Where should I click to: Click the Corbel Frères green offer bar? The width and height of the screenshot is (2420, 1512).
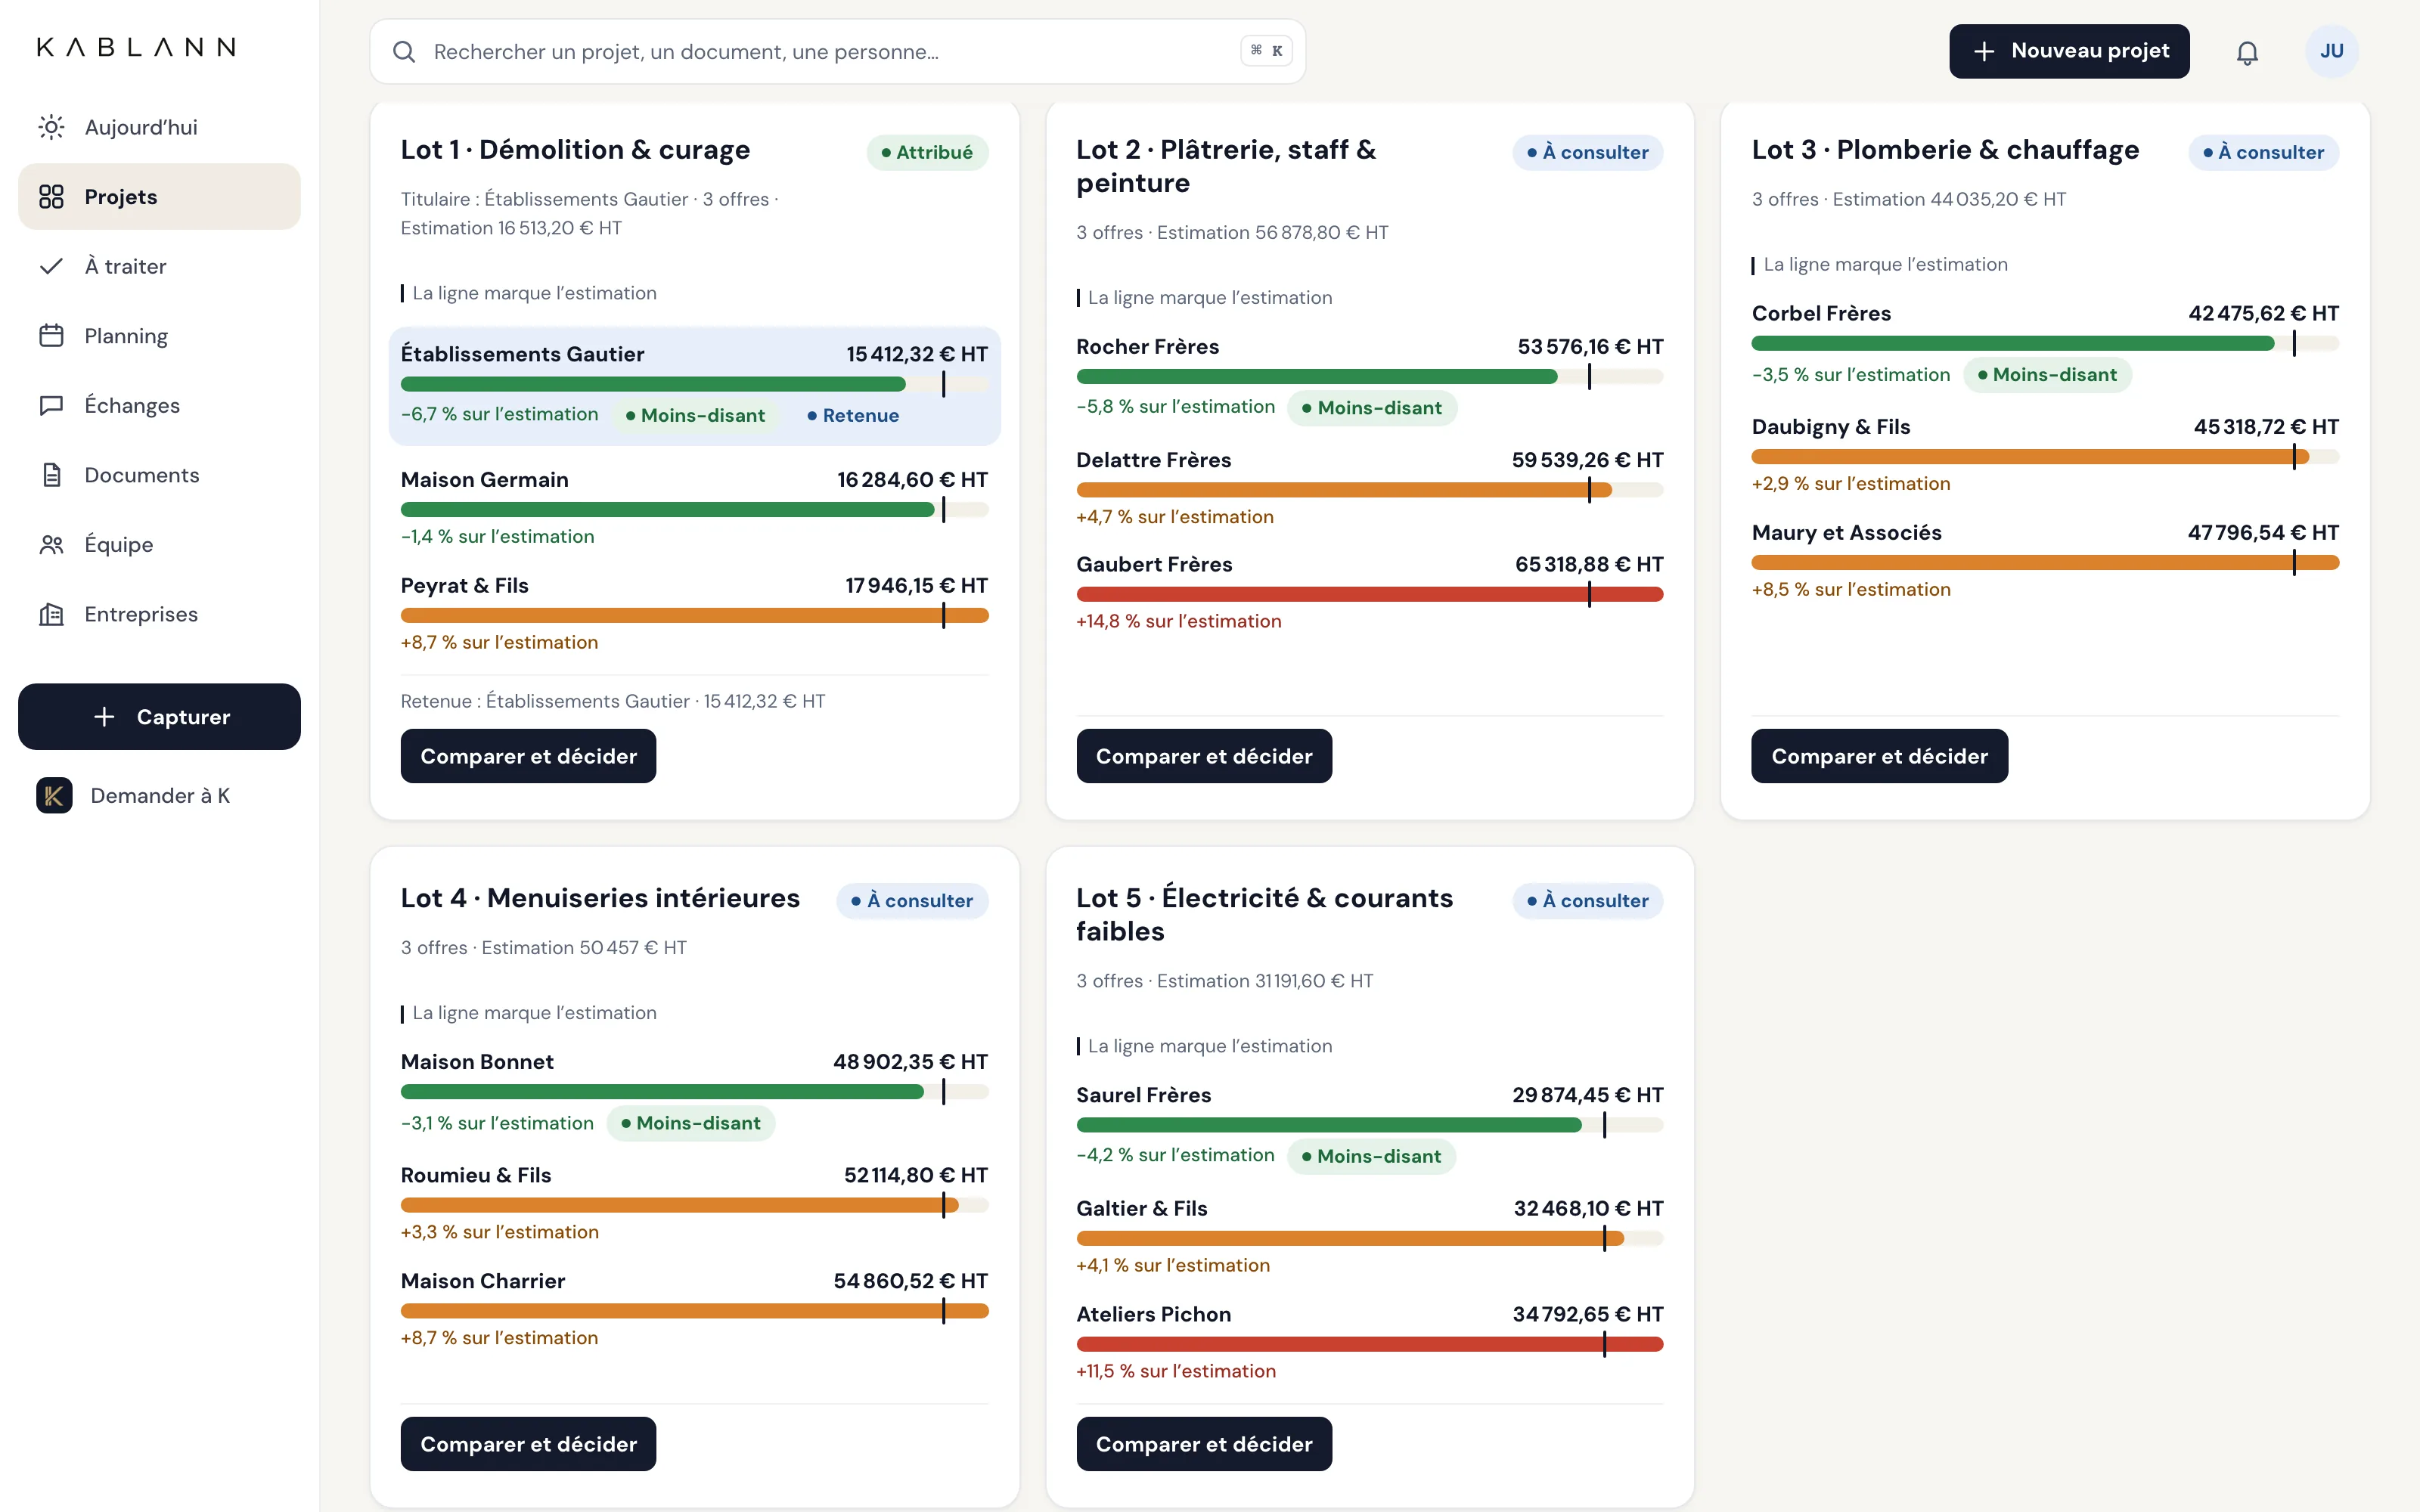click(2013, 343)
